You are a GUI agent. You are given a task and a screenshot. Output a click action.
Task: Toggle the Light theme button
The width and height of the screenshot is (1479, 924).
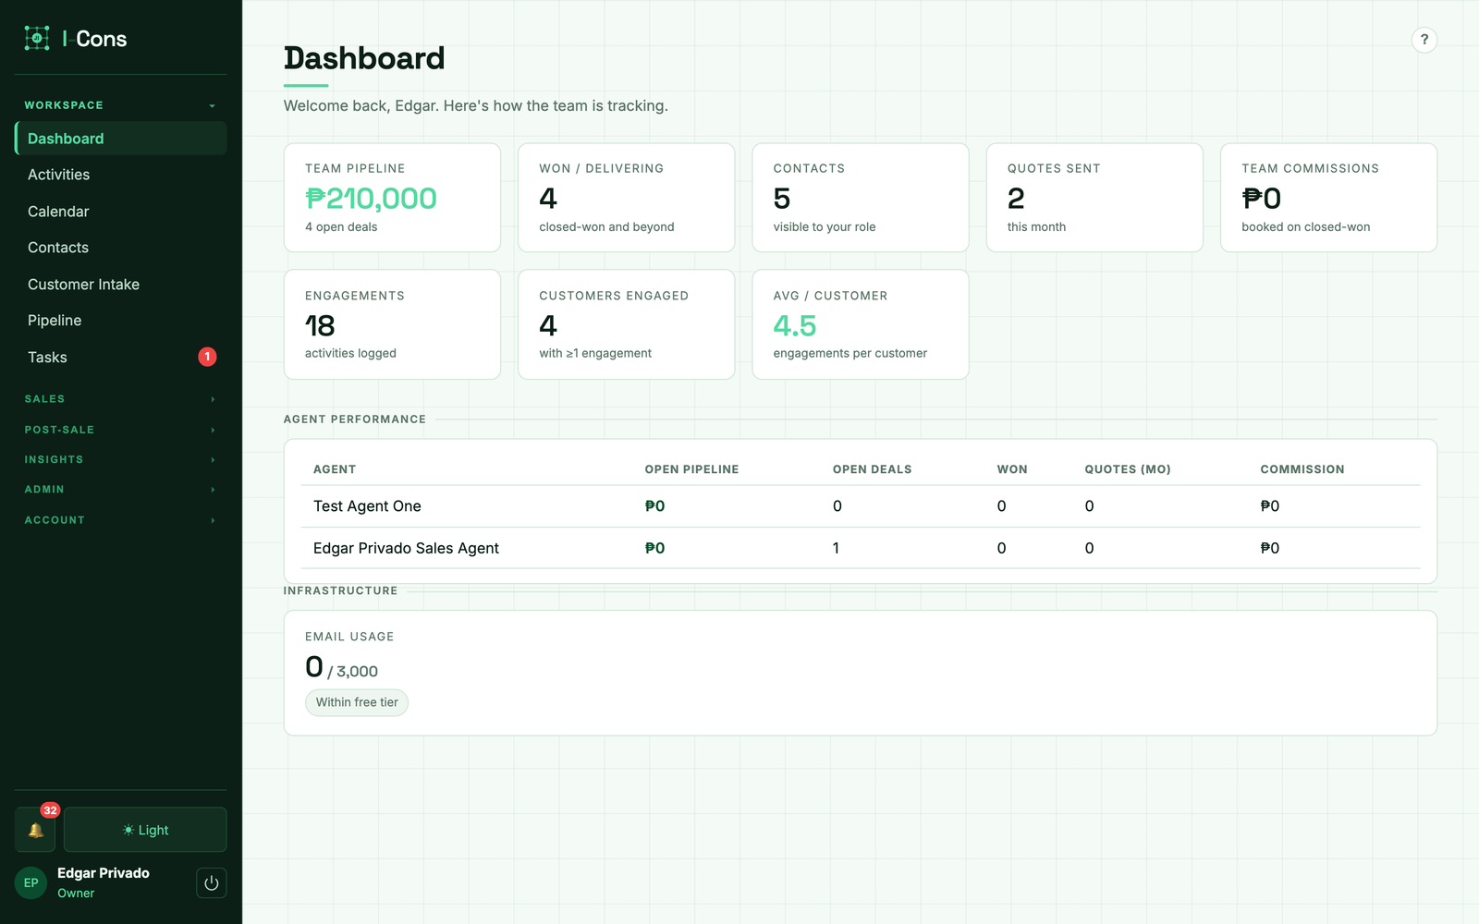pyautogui.click(x=145, y=830)
